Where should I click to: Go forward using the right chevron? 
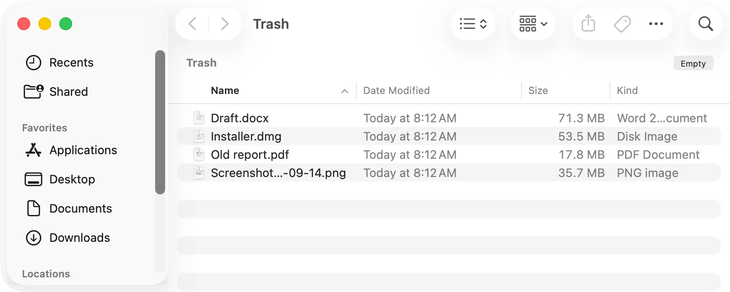pos(224,24)
